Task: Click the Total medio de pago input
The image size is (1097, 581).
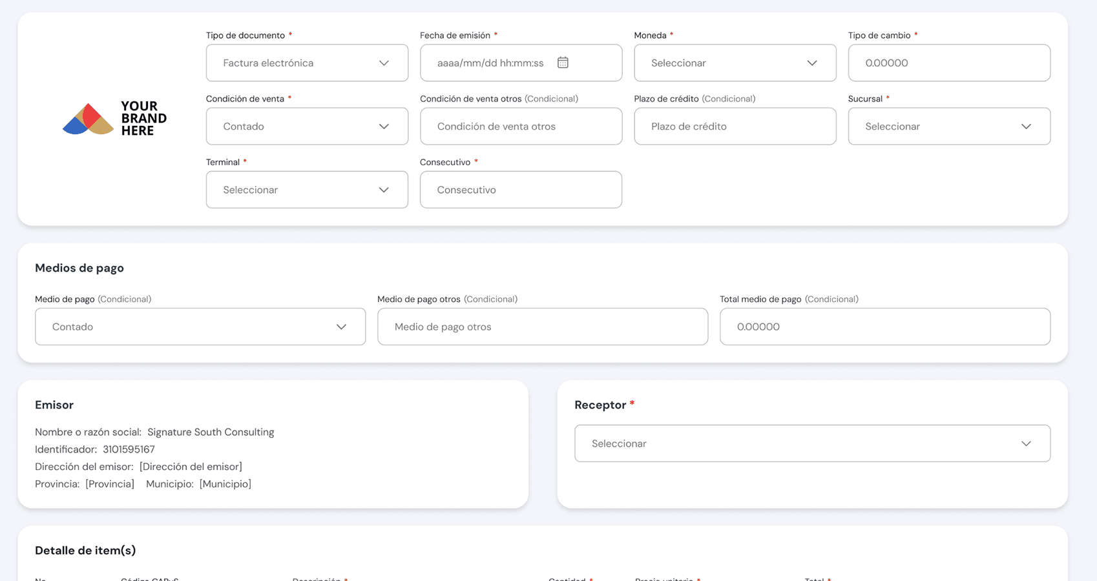Action: click(x=885, y=327)
